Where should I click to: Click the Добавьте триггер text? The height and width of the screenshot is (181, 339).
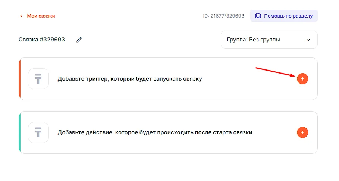[129, 79]
